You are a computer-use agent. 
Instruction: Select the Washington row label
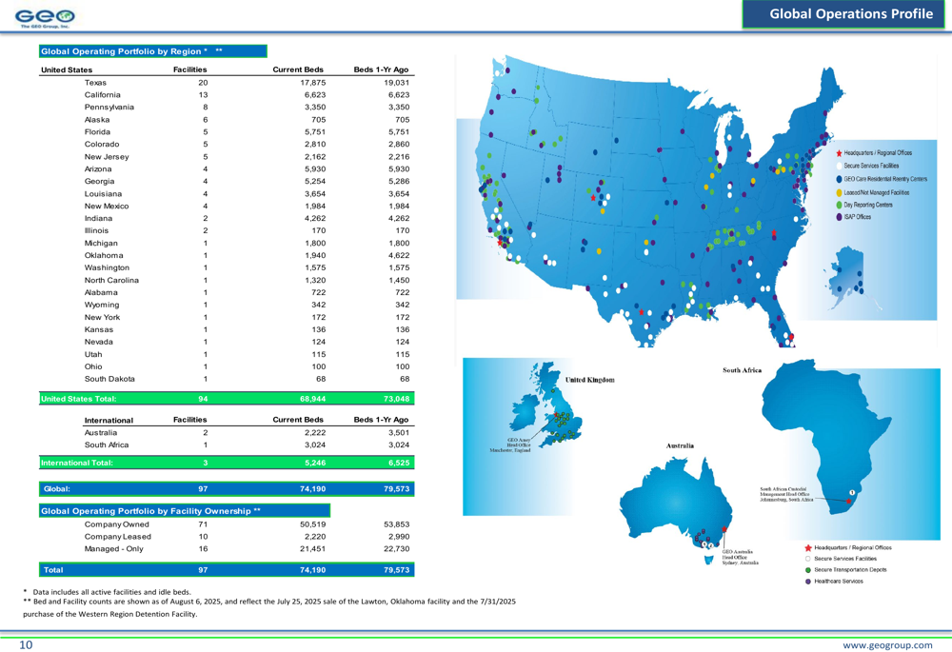[x=107, y=267]
